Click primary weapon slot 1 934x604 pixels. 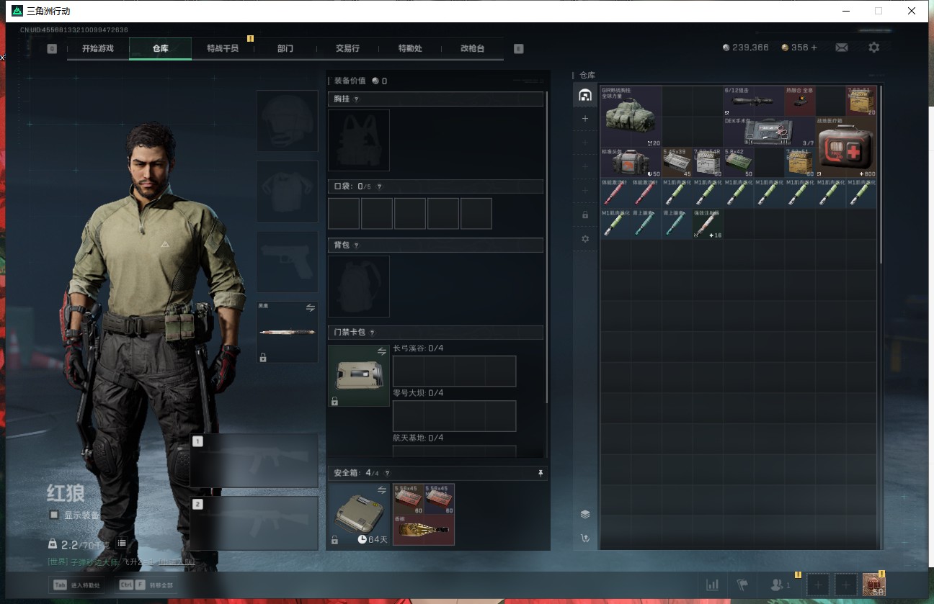pos(254,461)
